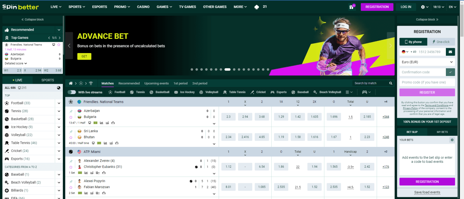Go to the next banner slide arrow
This screenshot has height=199, width=464.
pyautogui.click(x=391, y=46)
